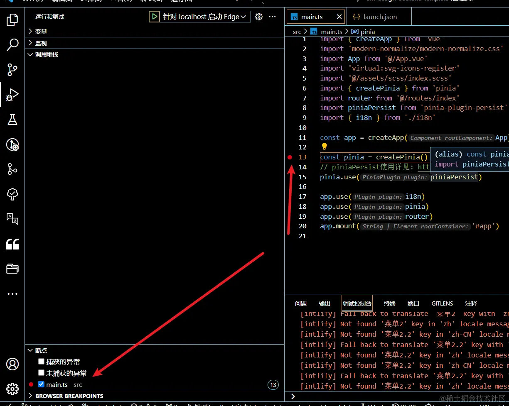Open the GITLENS panel tab
Screen dimensions: 509x406
point(442,303)
